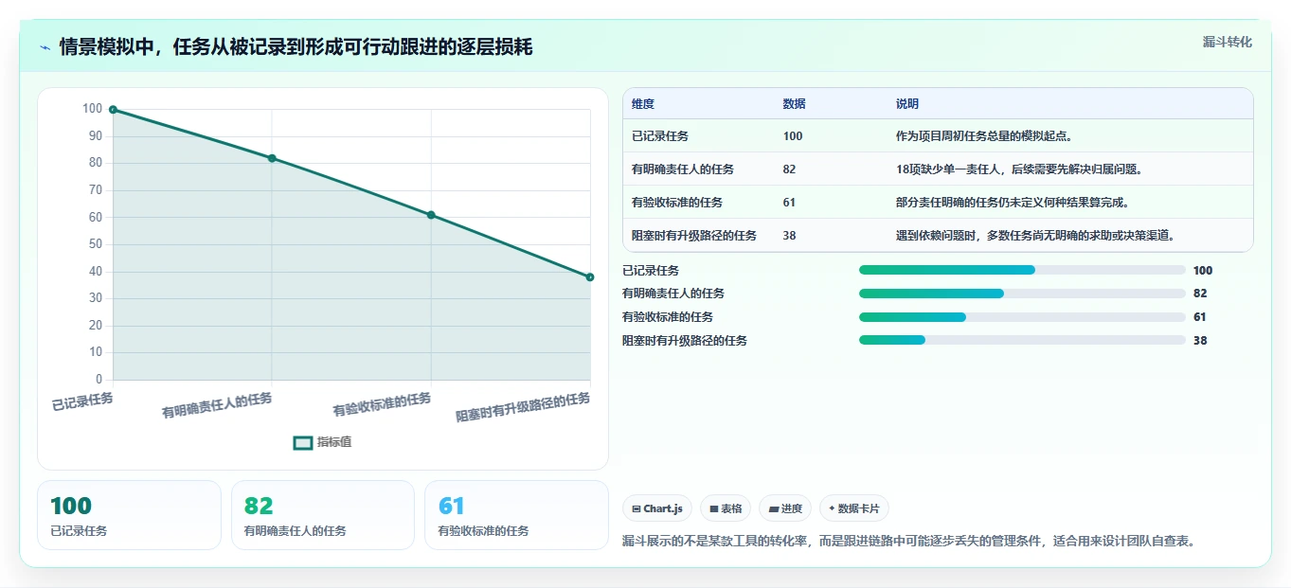Click the description starting with 遇到依赖问题时
This screenshot has height=588, width=1291.
coord(1036,236)
